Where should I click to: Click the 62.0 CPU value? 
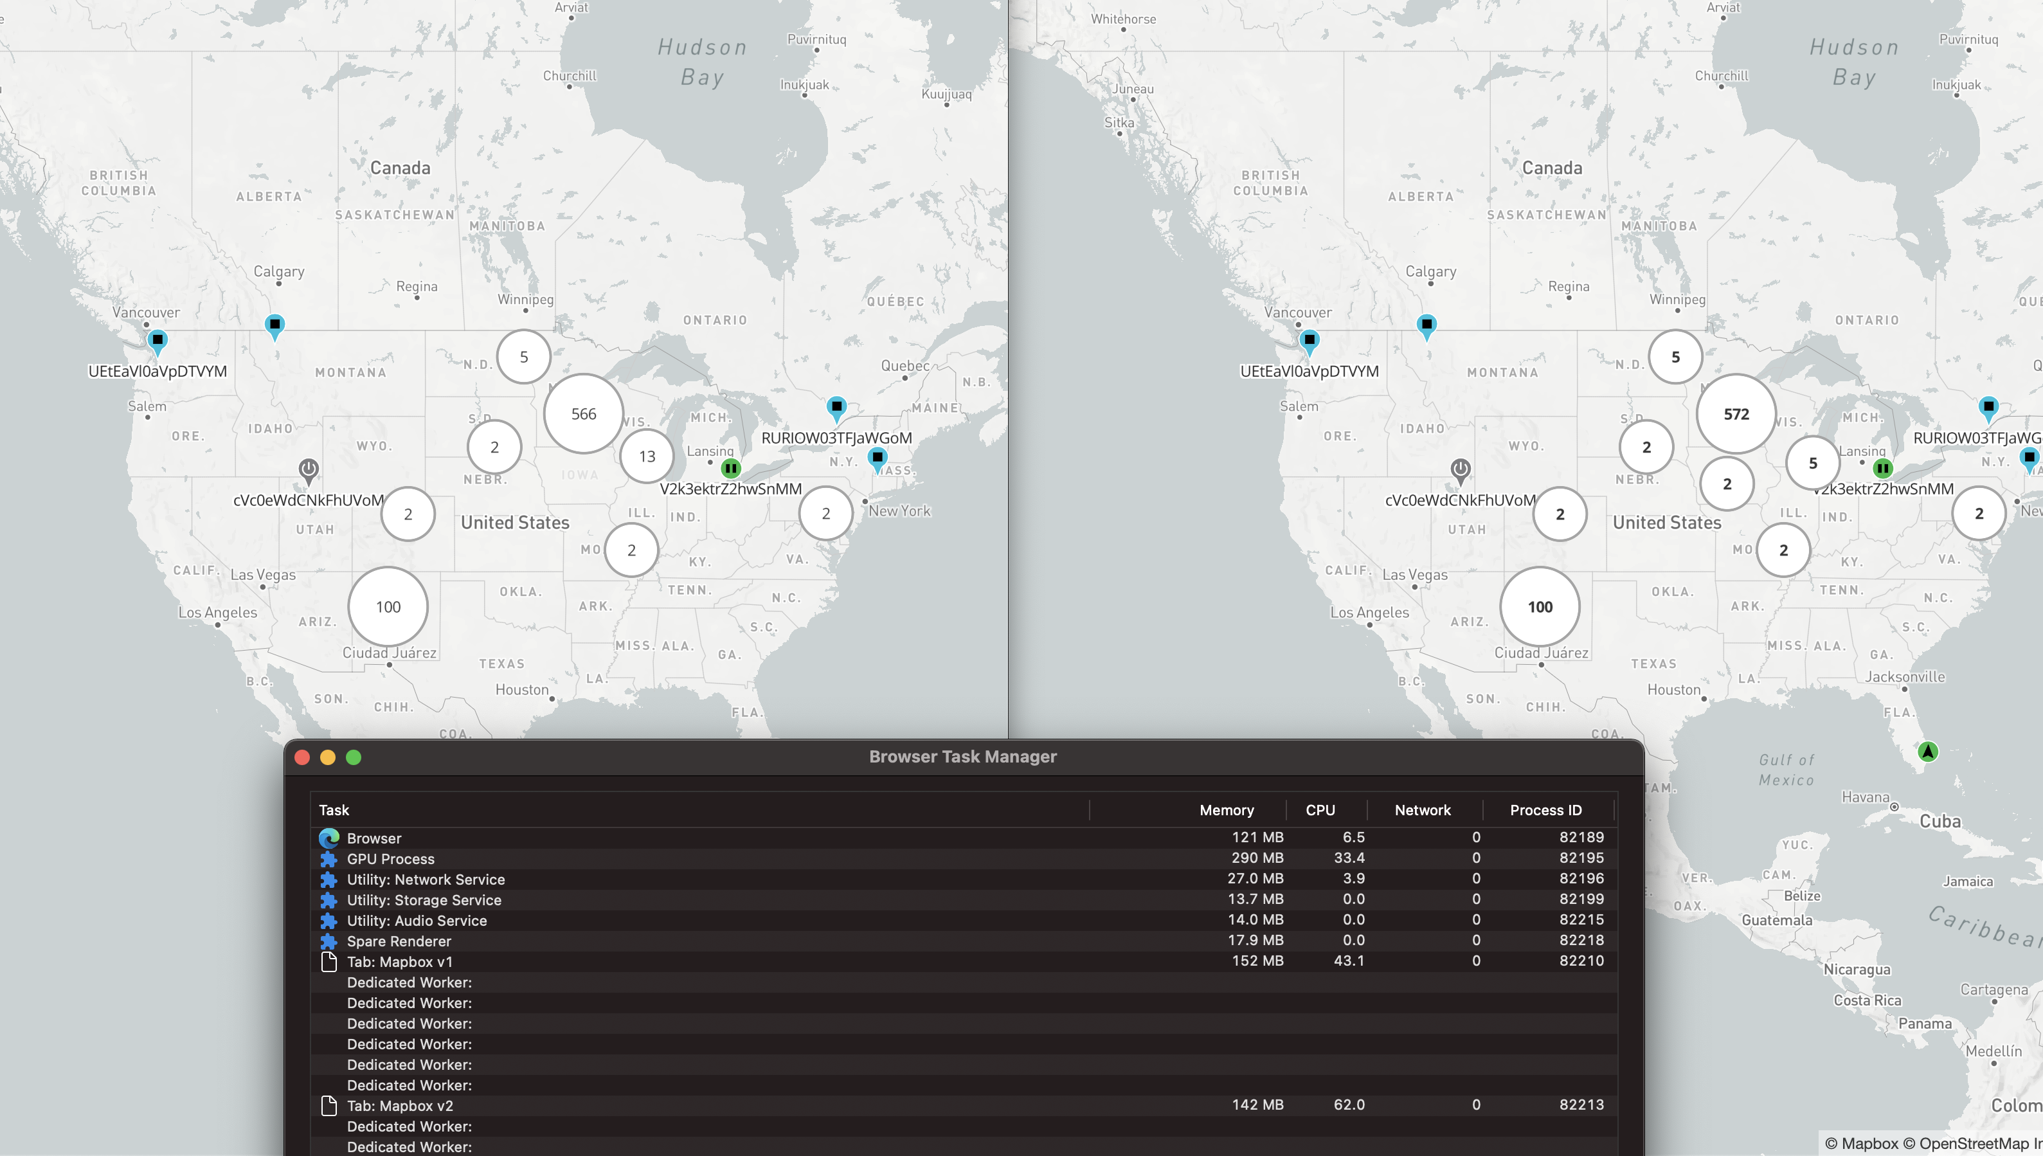[1349, 1105]
